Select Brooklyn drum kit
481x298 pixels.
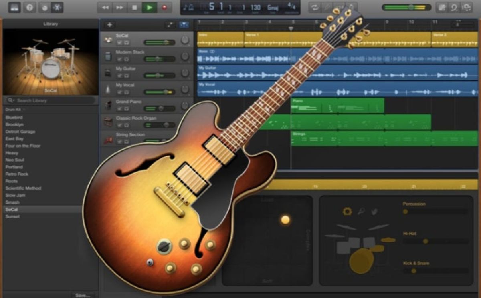click(x=14, y=124)
